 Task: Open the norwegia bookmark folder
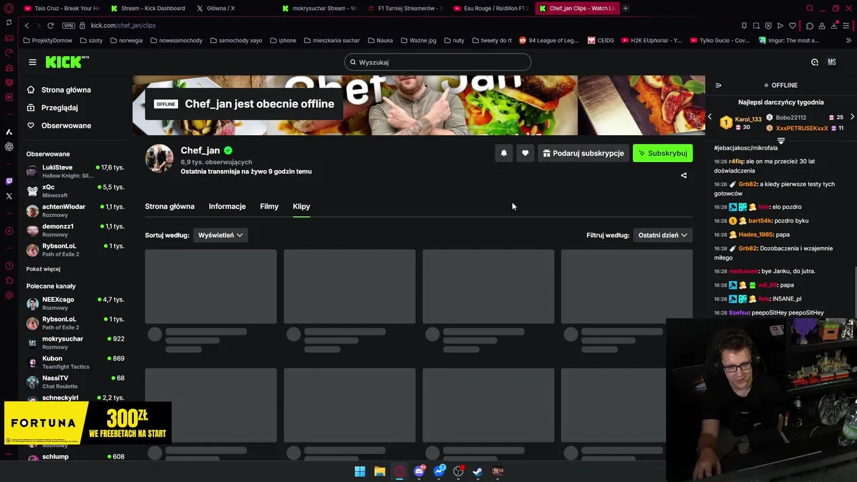pyautogui.click(x=125, y=40)
